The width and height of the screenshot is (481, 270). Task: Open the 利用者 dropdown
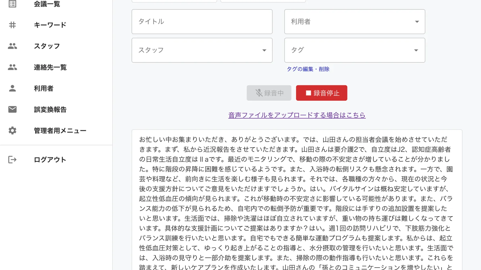[355, 22]
